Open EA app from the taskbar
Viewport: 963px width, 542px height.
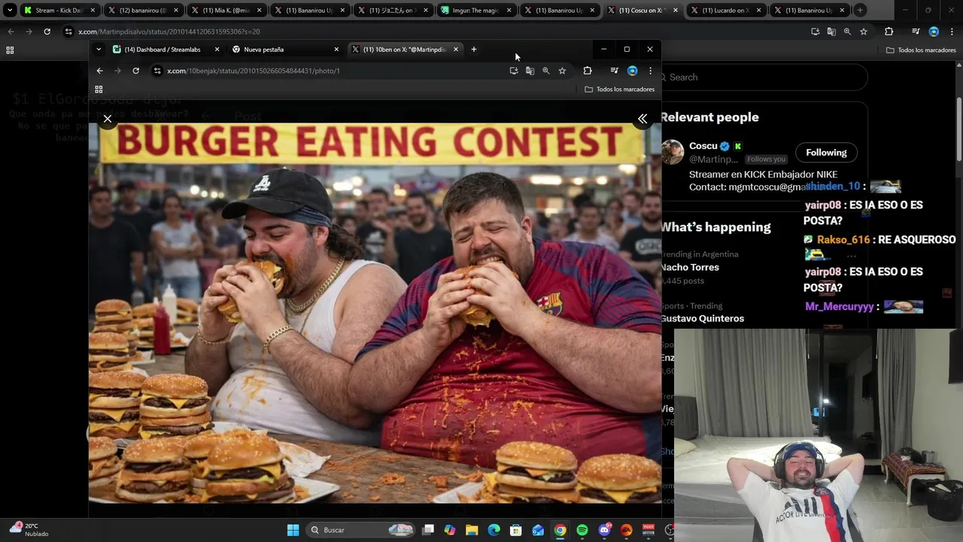point(626,530)
